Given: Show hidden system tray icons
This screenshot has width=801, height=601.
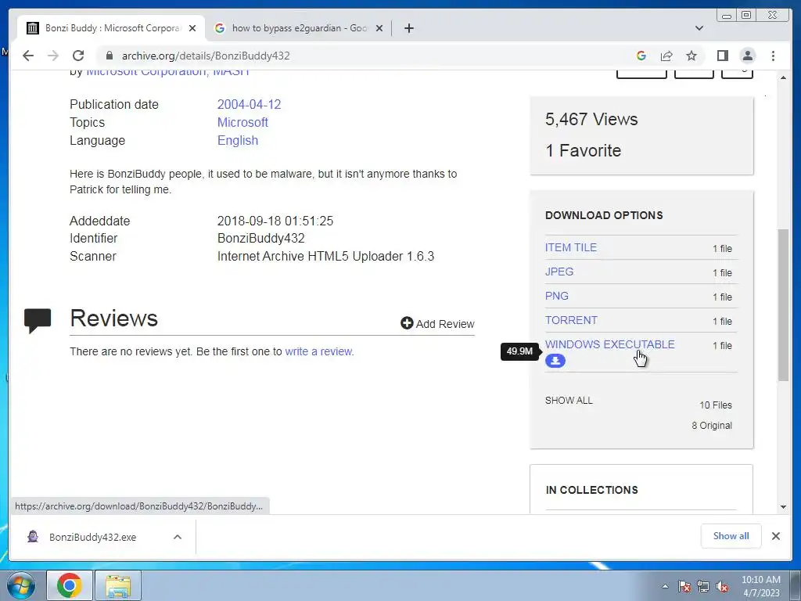Looking at the screenshot, I should (665, 587).
